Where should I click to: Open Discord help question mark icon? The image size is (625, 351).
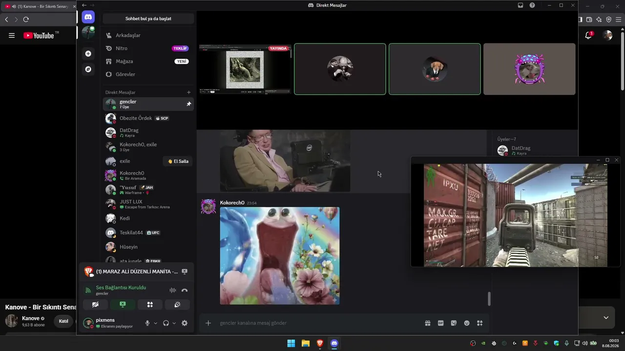click(532, 5)
